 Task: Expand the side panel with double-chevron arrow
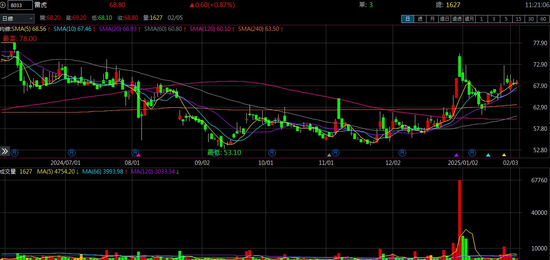click(x=5, y=151)
